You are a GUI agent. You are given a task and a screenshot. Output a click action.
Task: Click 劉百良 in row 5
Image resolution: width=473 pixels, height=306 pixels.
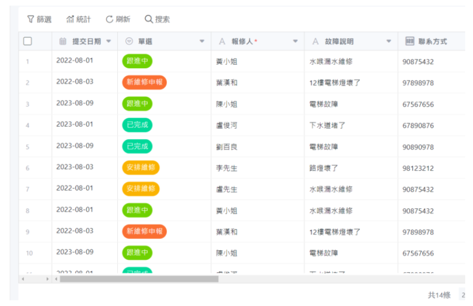click(x=226, y=147)
